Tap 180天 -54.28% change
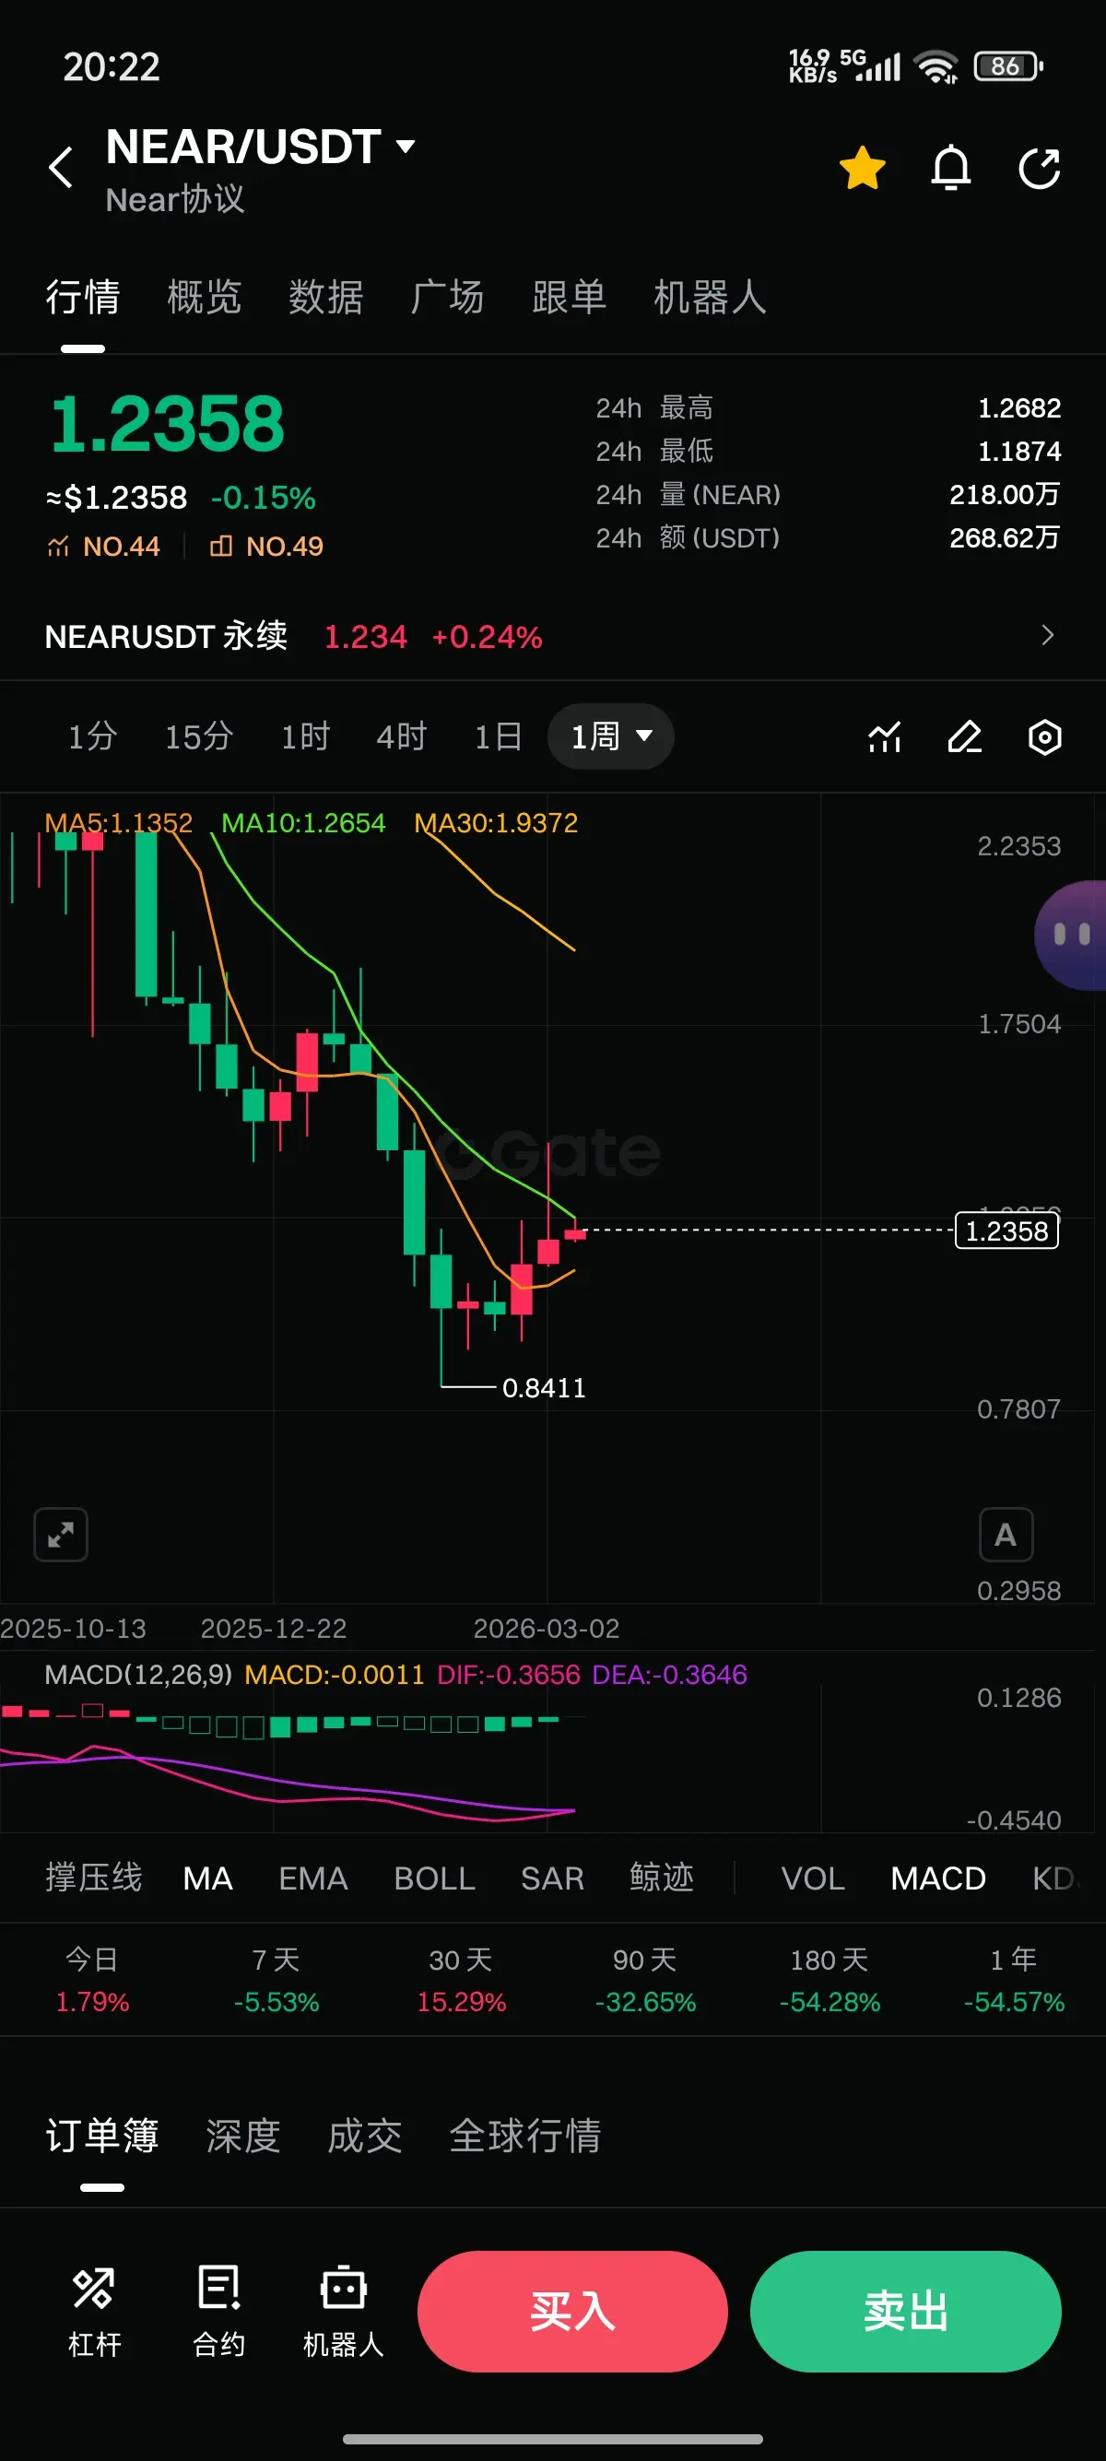 829,1981
